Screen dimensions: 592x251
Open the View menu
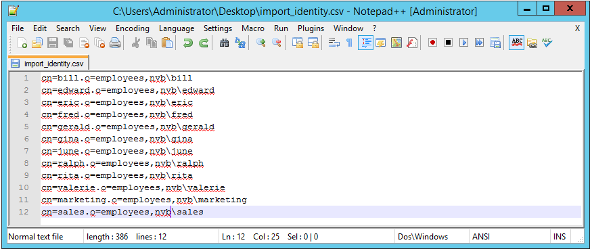(x=98, y=28)
